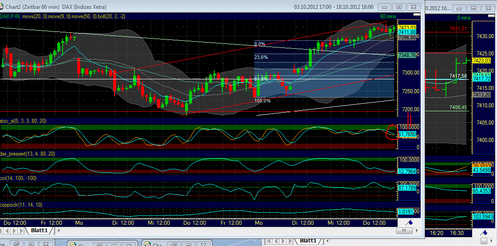The image size is (497, 246).
Task: Click the 16:20 time axis label
Action: click(437, 233)
